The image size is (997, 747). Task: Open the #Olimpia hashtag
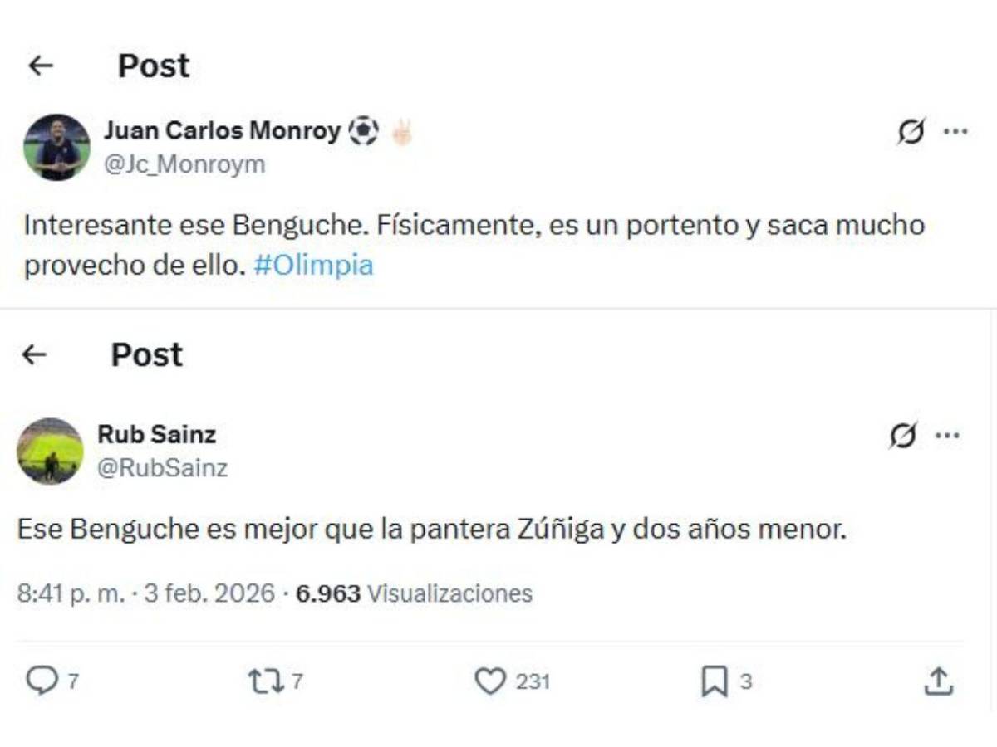pos(313,266)
